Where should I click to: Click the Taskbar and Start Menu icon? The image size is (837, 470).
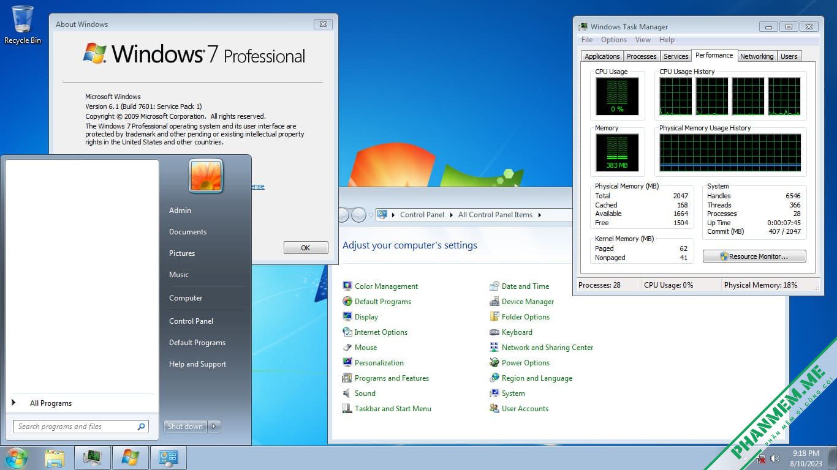click(x=347, y=409)
